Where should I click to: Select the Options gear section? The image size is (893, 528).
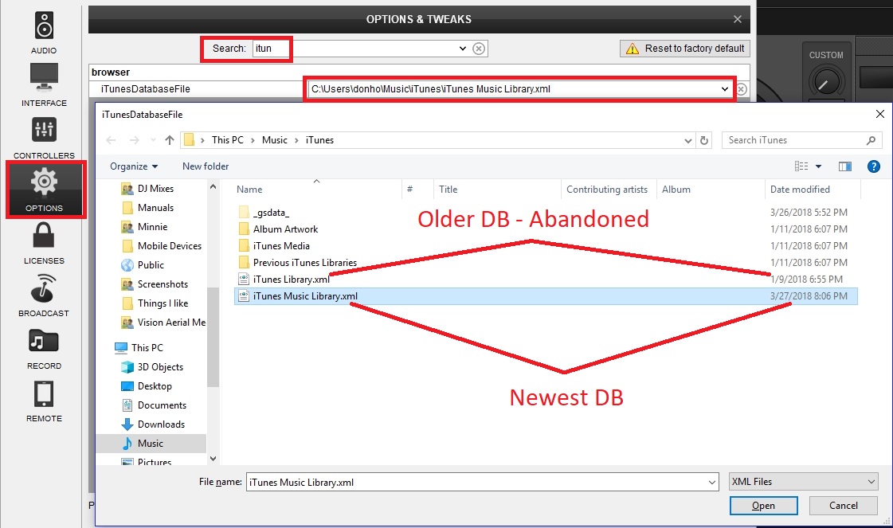click(x=45, y=190)
